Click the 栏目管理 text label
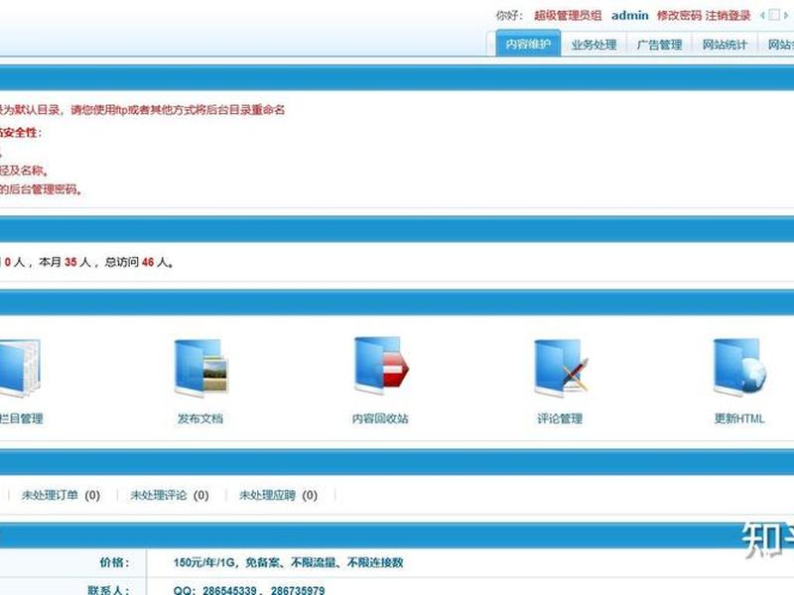 21,418
